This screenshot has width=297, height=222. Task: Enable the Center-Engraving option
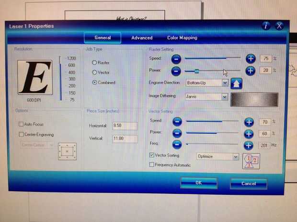[x=36, y=135]
